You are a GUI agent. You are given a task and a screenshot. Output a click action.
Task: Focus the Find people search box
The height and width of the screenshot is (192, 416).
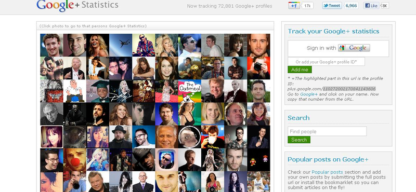327,131
